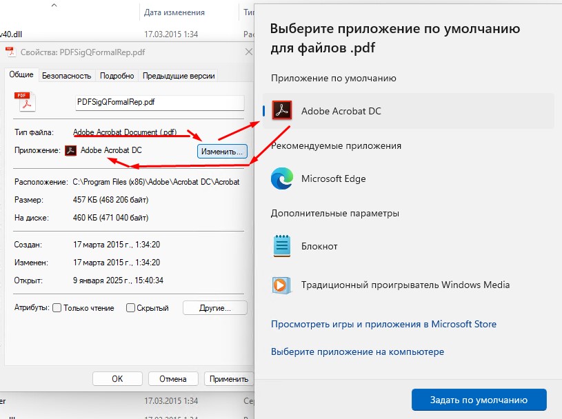
Task: Click Выберите приложение на компьютере link
Action: click(357, 351)
